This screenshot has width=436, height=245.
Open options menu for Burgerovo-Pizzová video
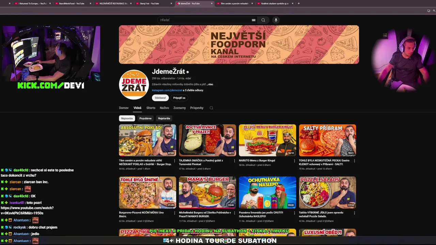point(174,213)
